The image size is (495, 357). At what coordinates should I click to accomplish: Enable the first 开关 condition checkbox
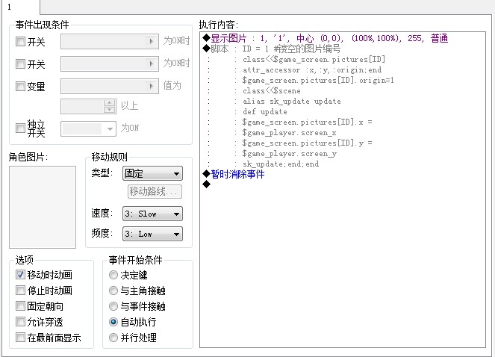[x=20, y=41]
